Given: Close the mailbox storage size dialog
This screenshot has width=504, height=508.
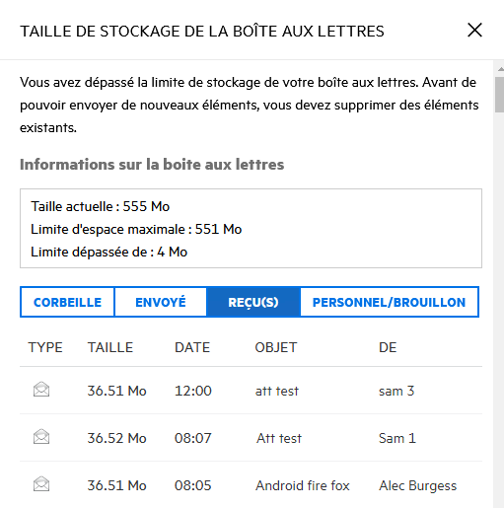Looking at the screenshot, I should pyautogui.click(x=474, y=31).
